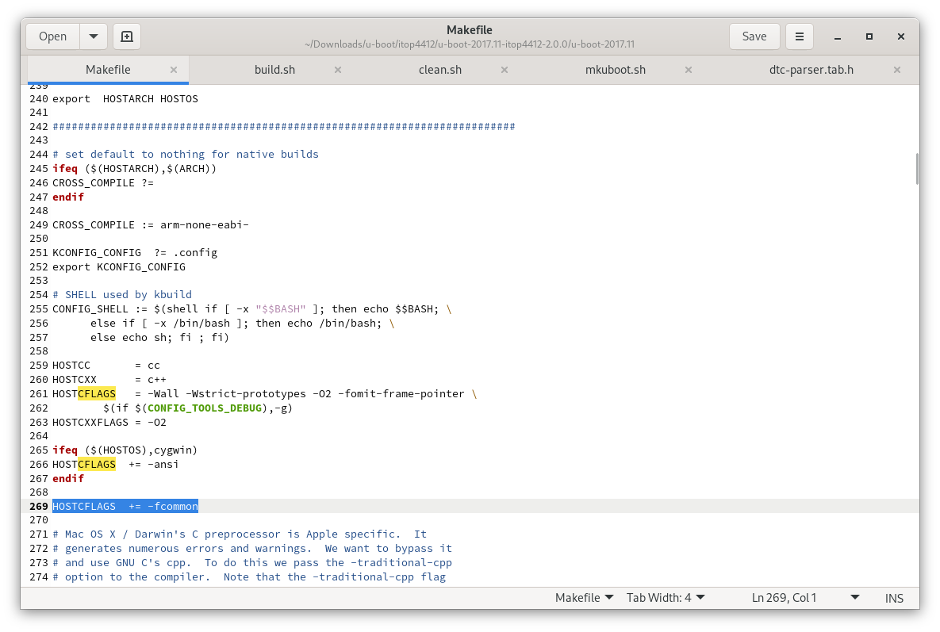
Task: Close the dtc-parser.tab.h tab
Action: [x=896, y=70]
